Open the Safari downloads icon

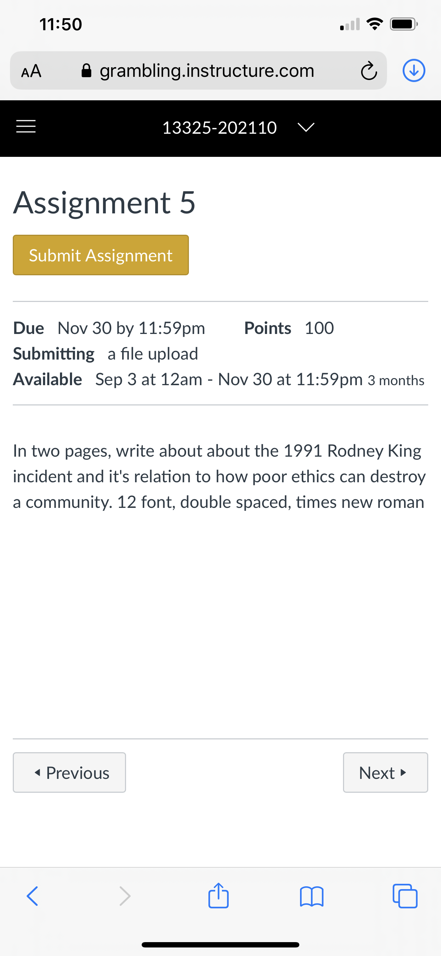pos(414,70)
